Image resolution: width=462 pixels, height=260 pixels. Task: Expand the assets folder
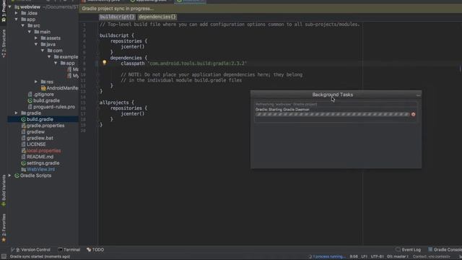(x=36, y=38)
